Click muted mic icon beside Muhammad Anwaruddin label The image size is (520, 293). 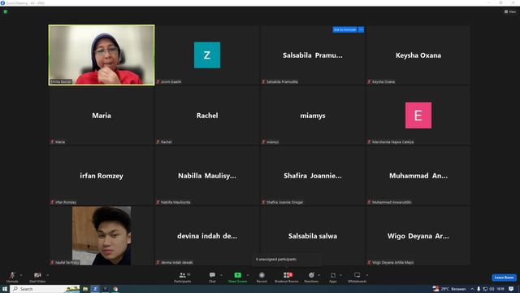pyautogui.click(x=369, y=202)
